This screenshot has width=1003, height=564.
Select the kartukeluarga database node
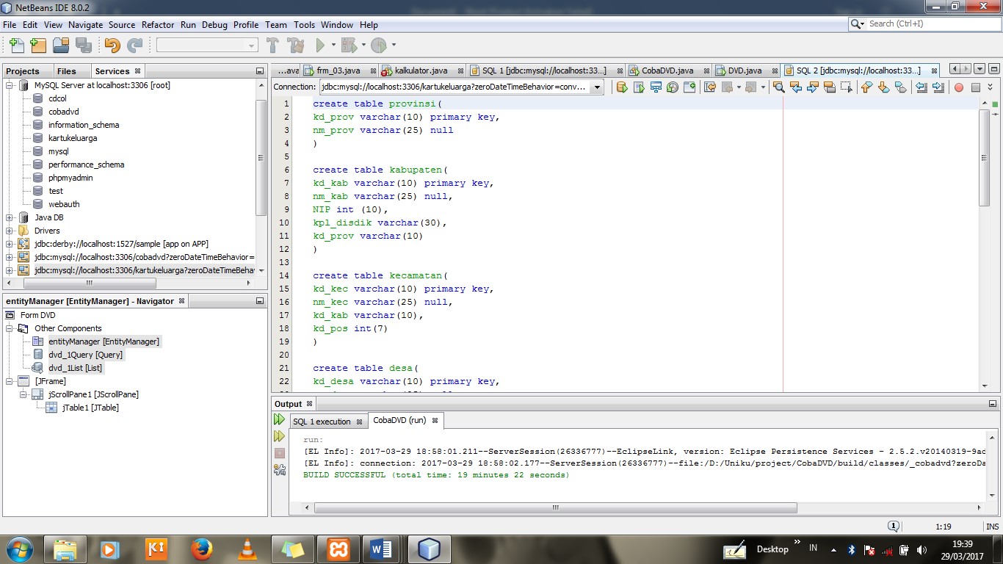[73, 138]
